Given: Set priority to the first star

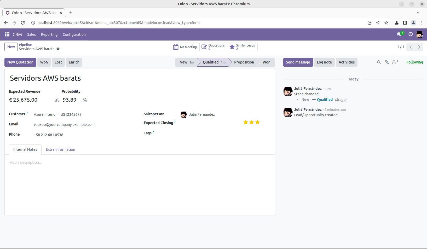Looking at the screenshot, I should [246, 122].
